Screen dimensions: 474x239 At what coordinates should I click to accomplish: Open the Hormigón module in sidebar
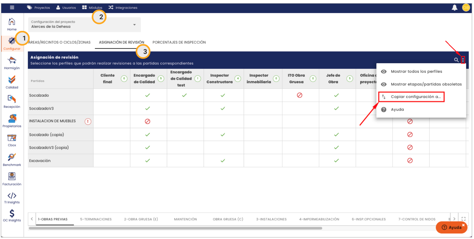[x=12, y=63]
